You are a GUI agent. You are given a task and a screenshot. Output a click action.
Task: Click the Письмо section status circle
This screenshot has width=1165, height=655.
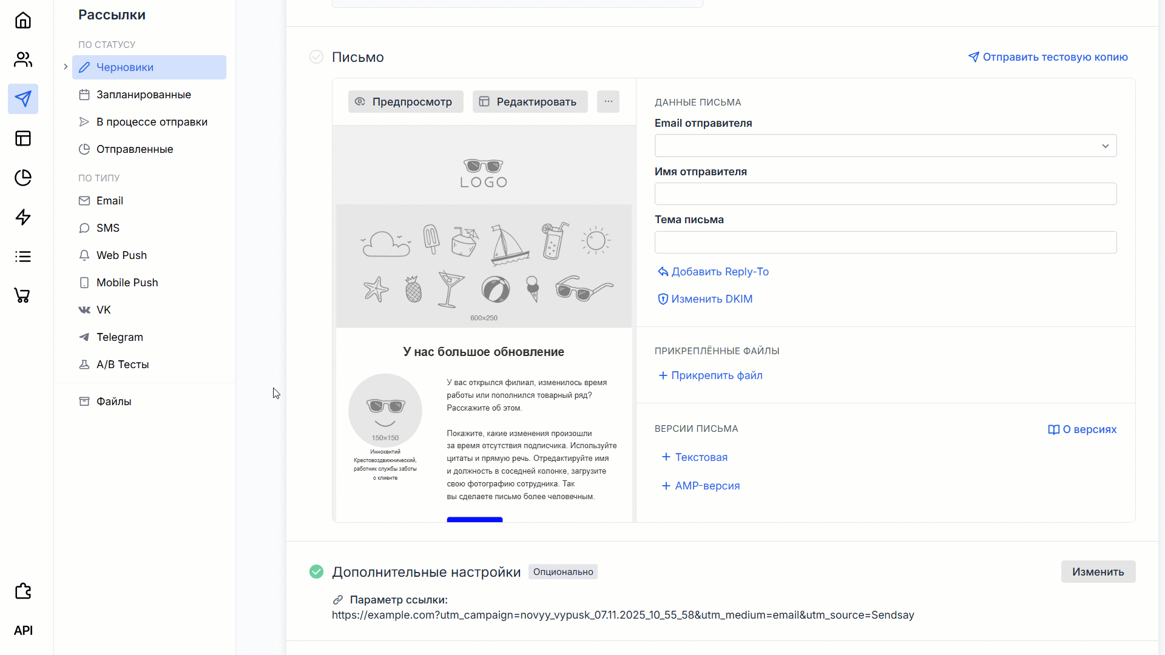[316, 57]
